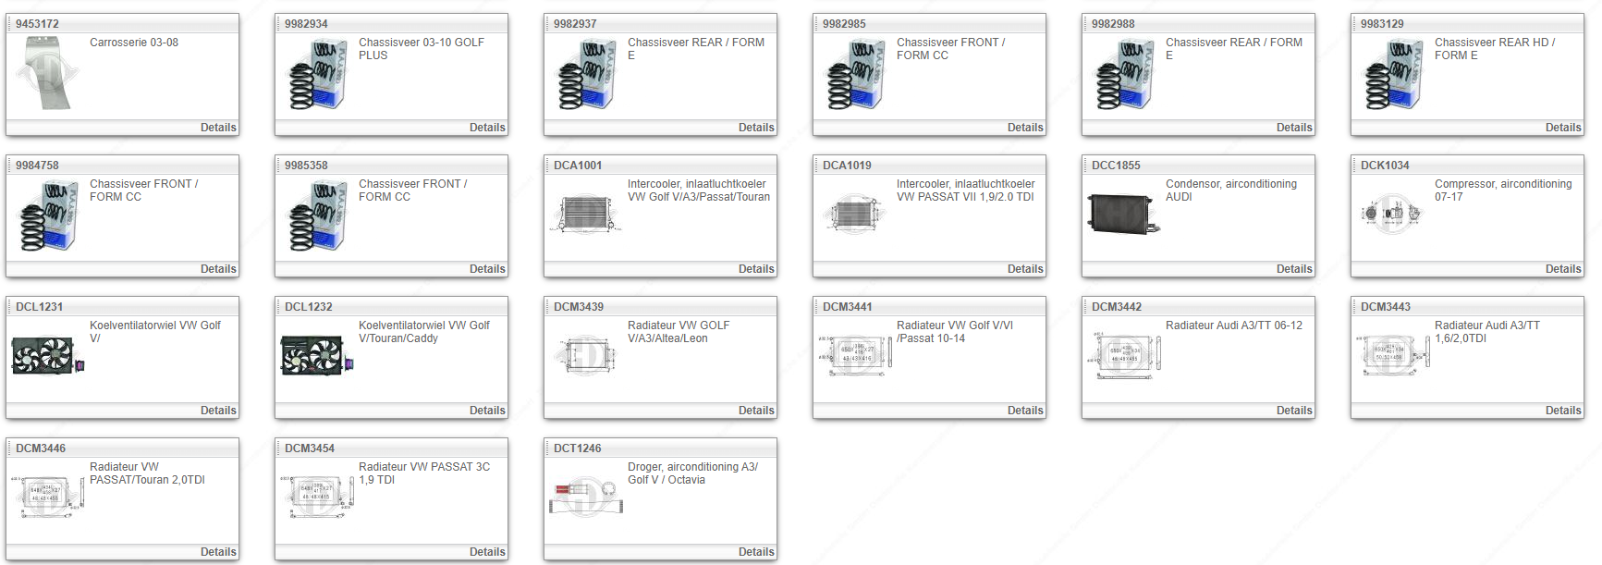Screen dimensions: 1602x565
Task: Open the coil spring image for 9982934
Action: pos(318,75)
